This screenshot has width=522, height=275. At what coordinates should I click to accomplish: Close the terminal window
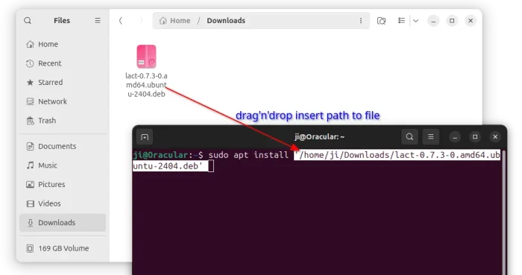[495, 136]
